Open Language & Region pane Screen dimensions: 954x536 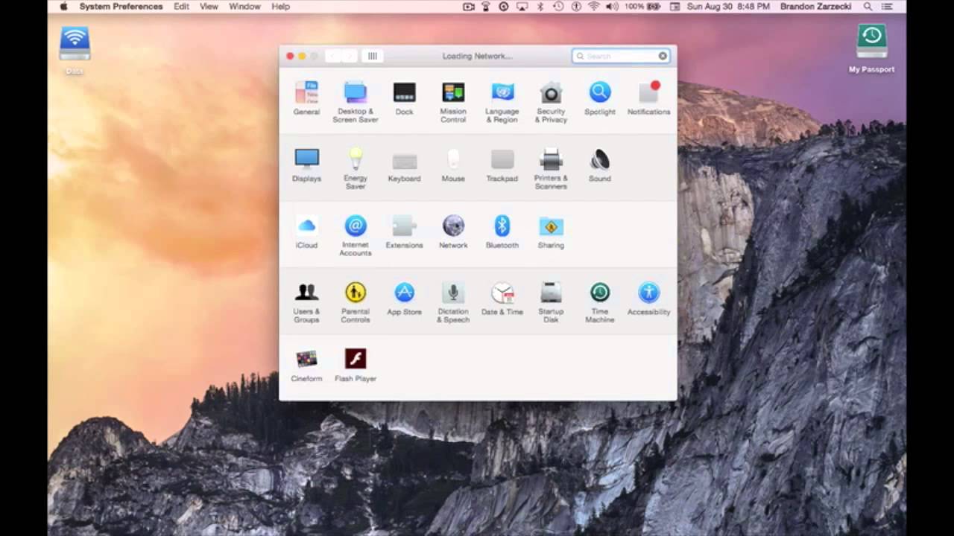click(x=502, y=102)
